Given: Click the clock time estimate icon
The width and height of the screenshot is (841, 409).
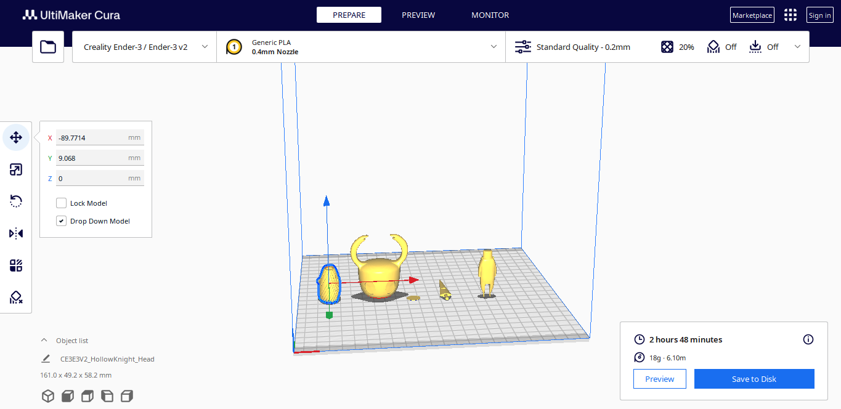Looking at the screenshot, I should coord(639,339).
